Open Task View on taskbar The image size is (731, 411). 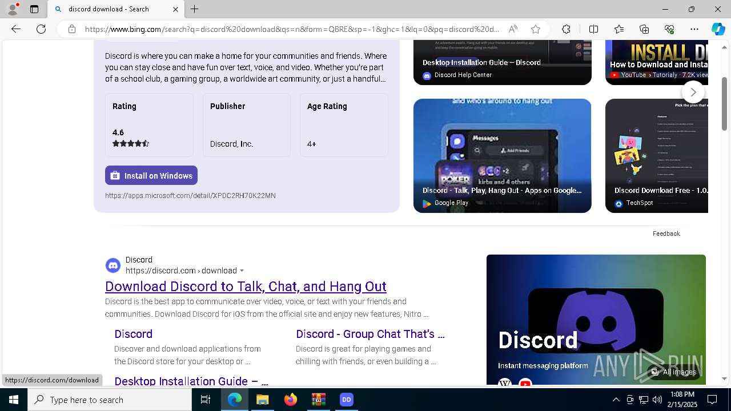point(206,400)
